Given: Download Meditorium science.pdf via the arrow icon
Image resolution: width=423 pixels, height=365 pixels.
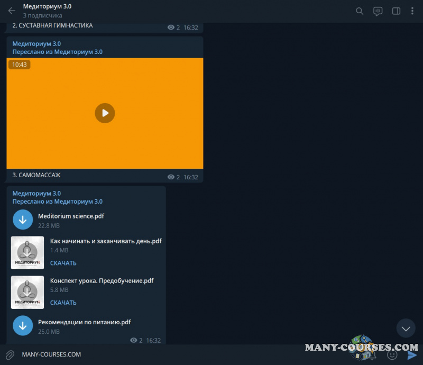Looking at the screenshot, I should click(23, 220).
